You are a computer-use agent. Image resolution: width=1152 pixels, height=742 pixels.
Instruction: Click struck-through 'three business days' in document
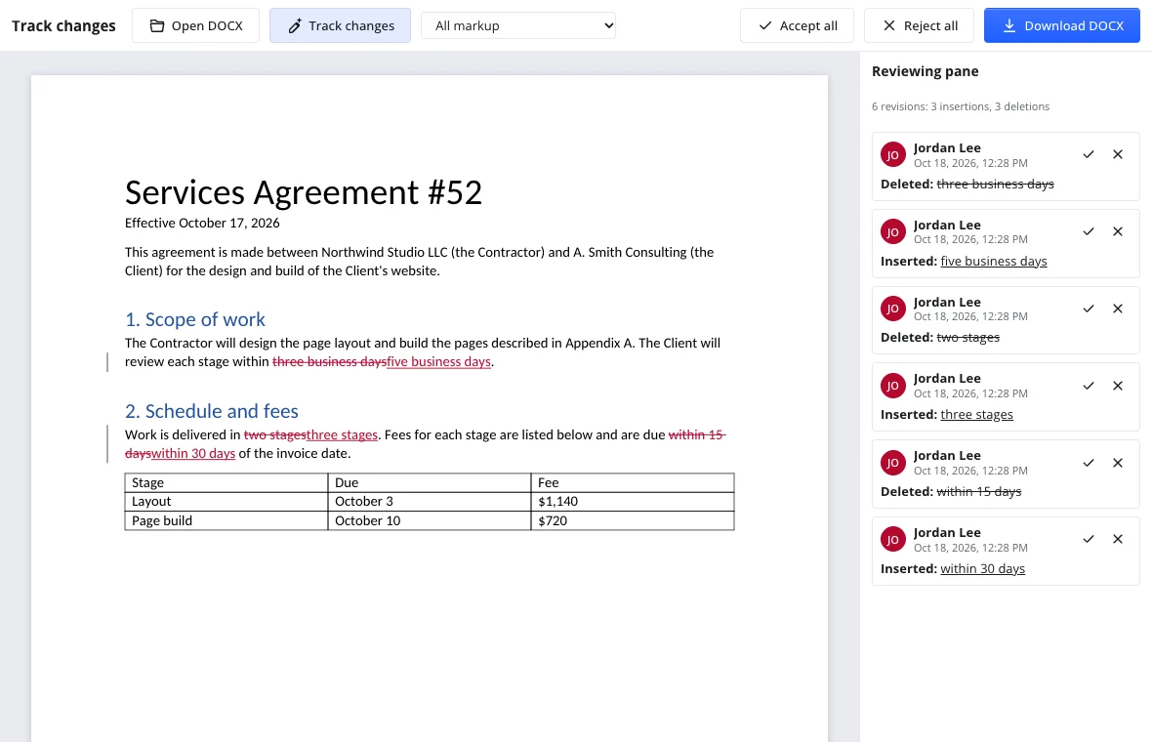tap(329, 361)
